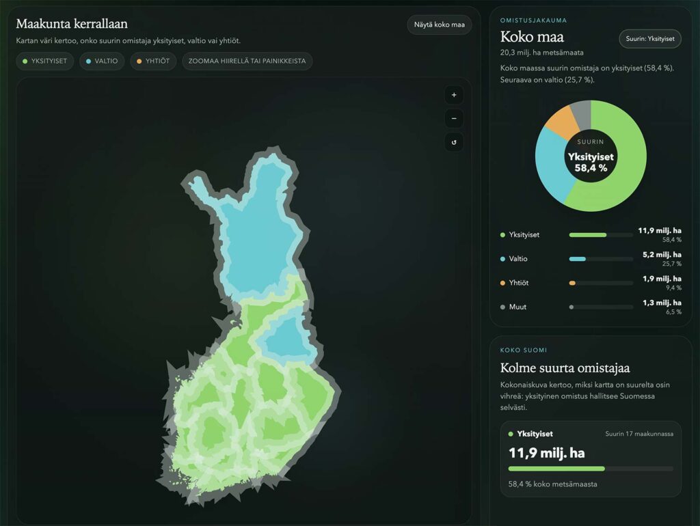Screen dimensions: 700x526
Task: Reset map view with the rotate icon
Action: click(454, 143)
